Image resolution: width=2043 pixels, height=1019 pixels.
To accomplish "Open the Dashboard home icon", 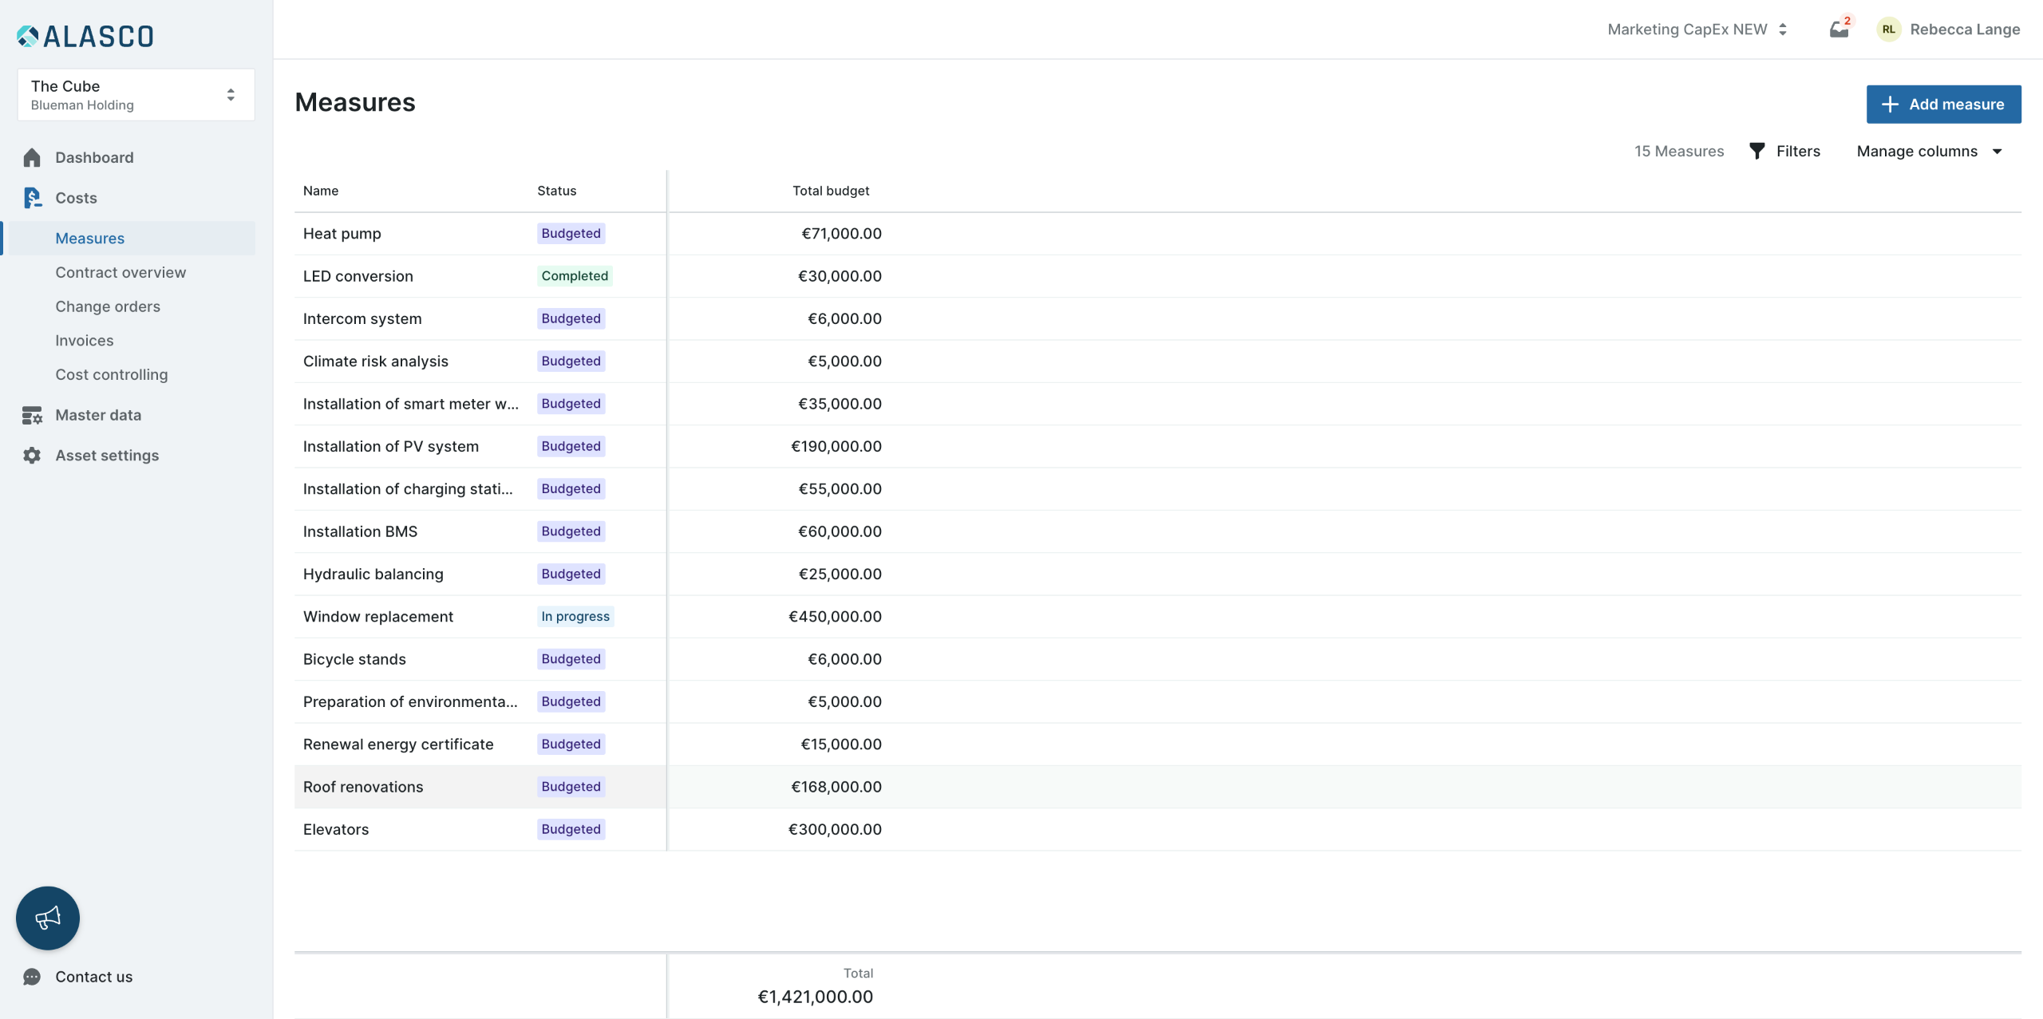I will [x=32, y=157].
